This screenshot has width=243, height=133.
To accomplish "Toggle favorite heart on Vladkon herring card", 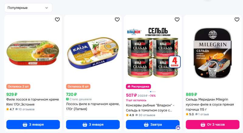I will point(177,19).
